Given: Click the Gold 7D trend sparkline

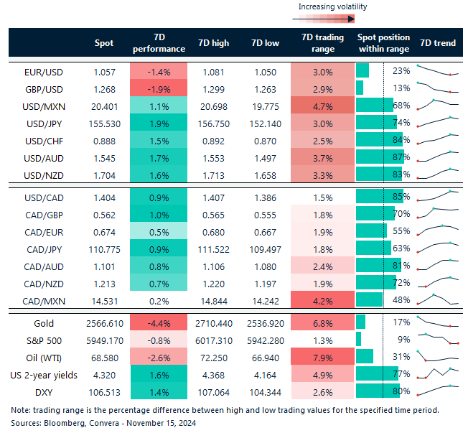Looking at the screenshot, I should 437,322.
